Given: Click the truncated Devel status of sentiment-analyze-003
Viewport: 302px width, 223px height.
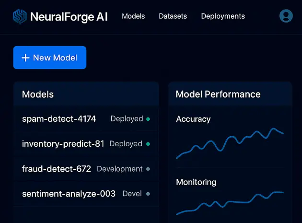Looking at the screenshot, I should point(132,194).
